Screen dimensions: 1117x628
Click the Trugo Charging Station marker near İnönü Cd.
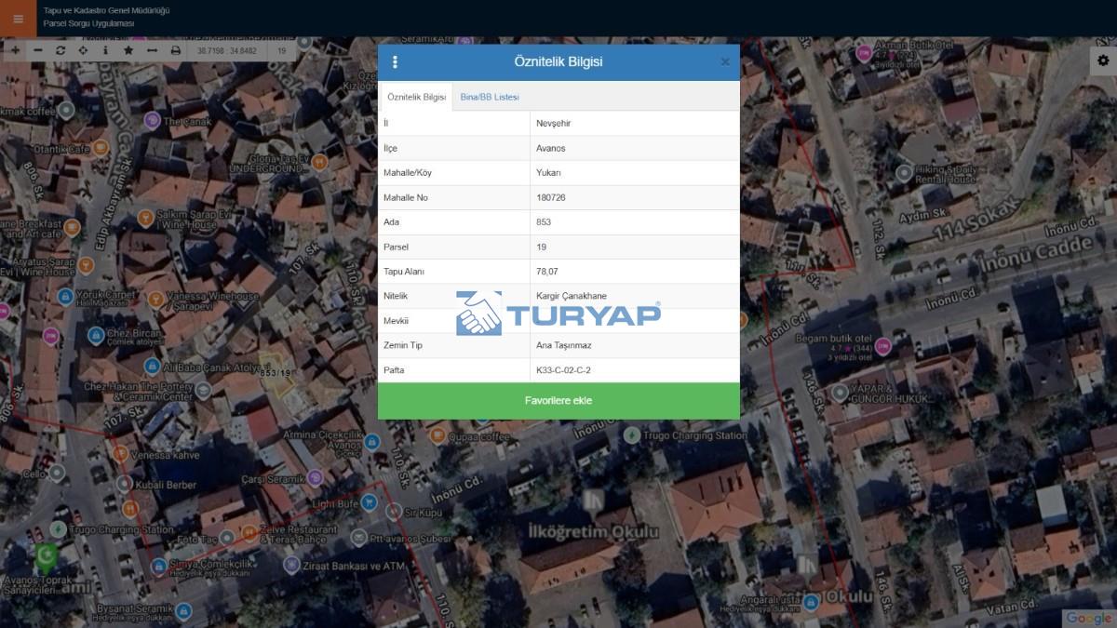click(x=632, y=434)
